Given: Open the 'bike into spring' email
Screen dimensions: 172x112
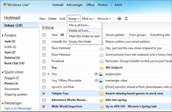Looking at the screenshot, I should (116, 100).
